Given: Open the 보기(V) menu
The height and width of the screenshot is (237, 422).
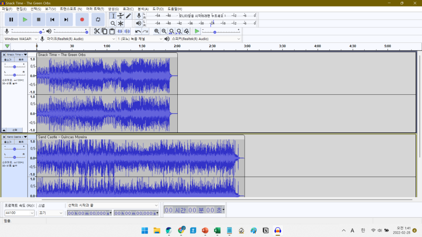Looking at the screenshot, I should (50, 9).
